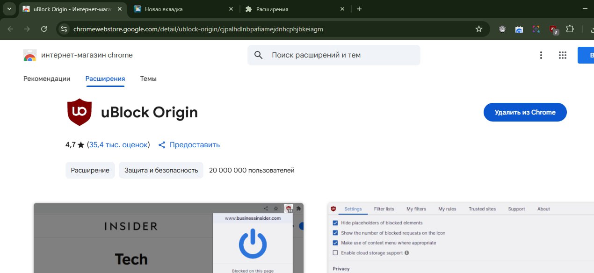The height and width of the screenshot is (273, 594).
Task: Go forward with the forward arrow
Action: [27, 29]
